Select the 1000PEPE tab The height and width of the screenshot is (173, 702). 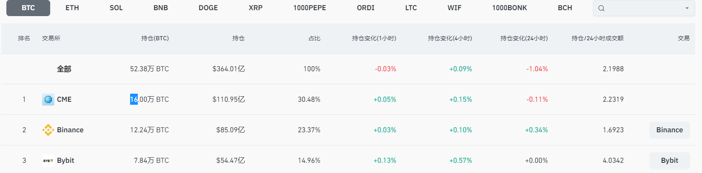(310, 8)
